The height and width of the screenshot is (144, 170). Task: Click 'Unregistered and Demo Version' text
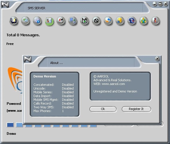pyautogui.click(x=115, y=91)
